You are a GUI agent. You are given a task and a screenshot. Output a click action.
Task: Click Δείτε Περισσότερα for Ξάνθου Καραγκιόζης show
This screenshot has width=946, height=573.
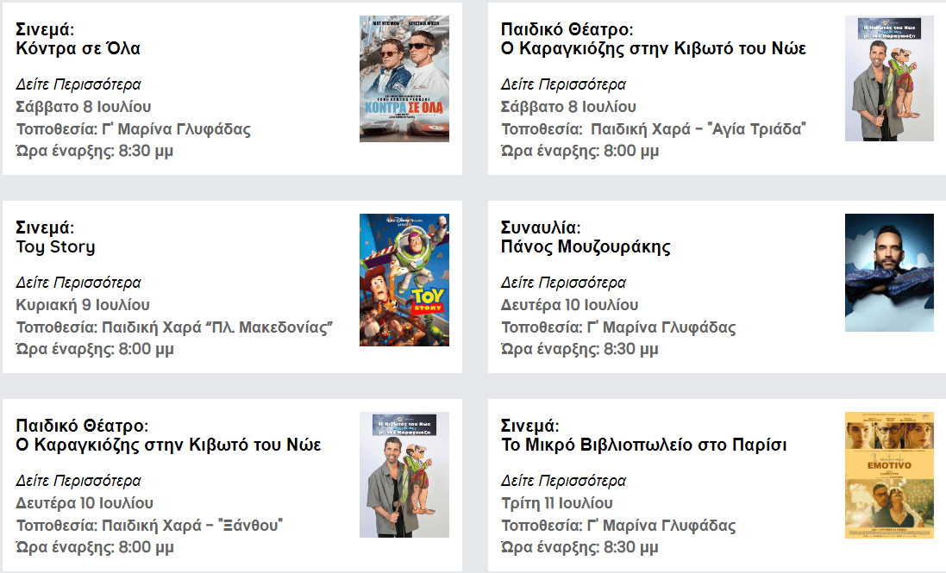tap(78, 481)
